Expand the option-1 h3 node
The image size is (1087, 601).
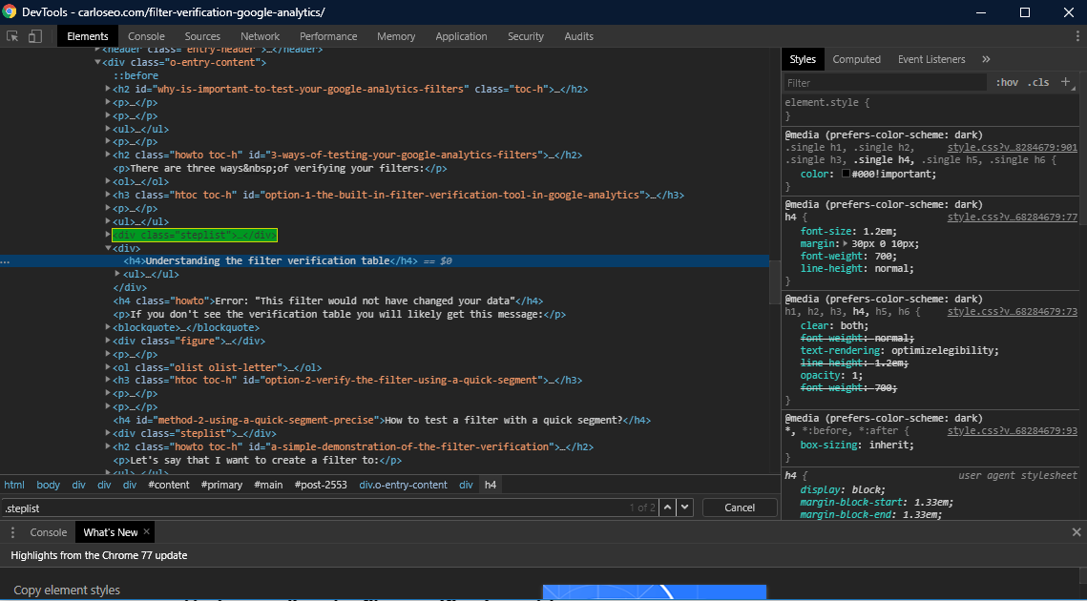pyautogui.click(x=108, y=195)
